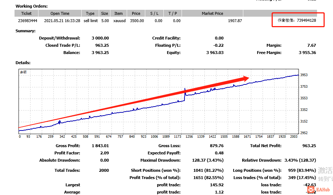The height and width of the screenshot is (195, 333).
Task: Select the Ticket column header
Action: (x=27, y=13)
